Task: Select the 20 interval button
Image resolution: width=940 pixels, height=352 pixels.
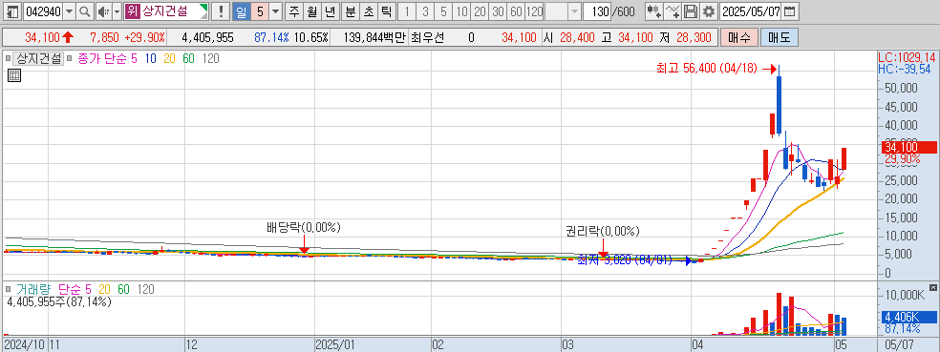Action: pos(480,10)
